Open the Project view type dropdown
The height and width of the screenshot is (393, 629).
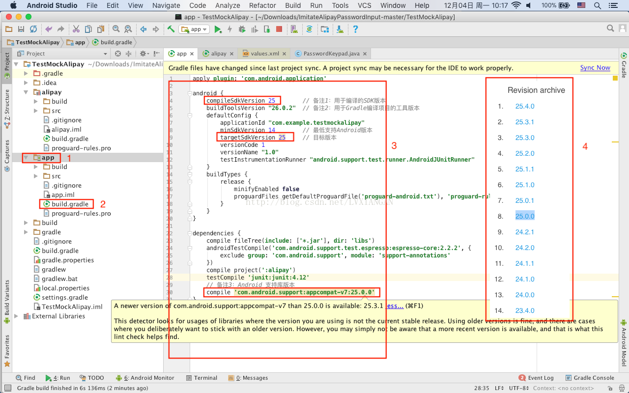[x=62, y=54]
